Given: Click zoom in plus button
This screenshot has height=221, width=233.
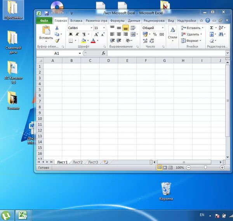Looking at the screenshot, I should point(222,167).
